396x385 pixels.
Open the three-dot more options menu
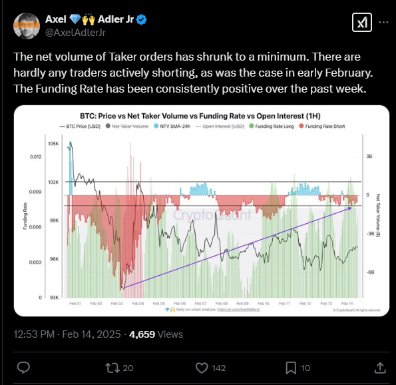(x=383, y=23)
